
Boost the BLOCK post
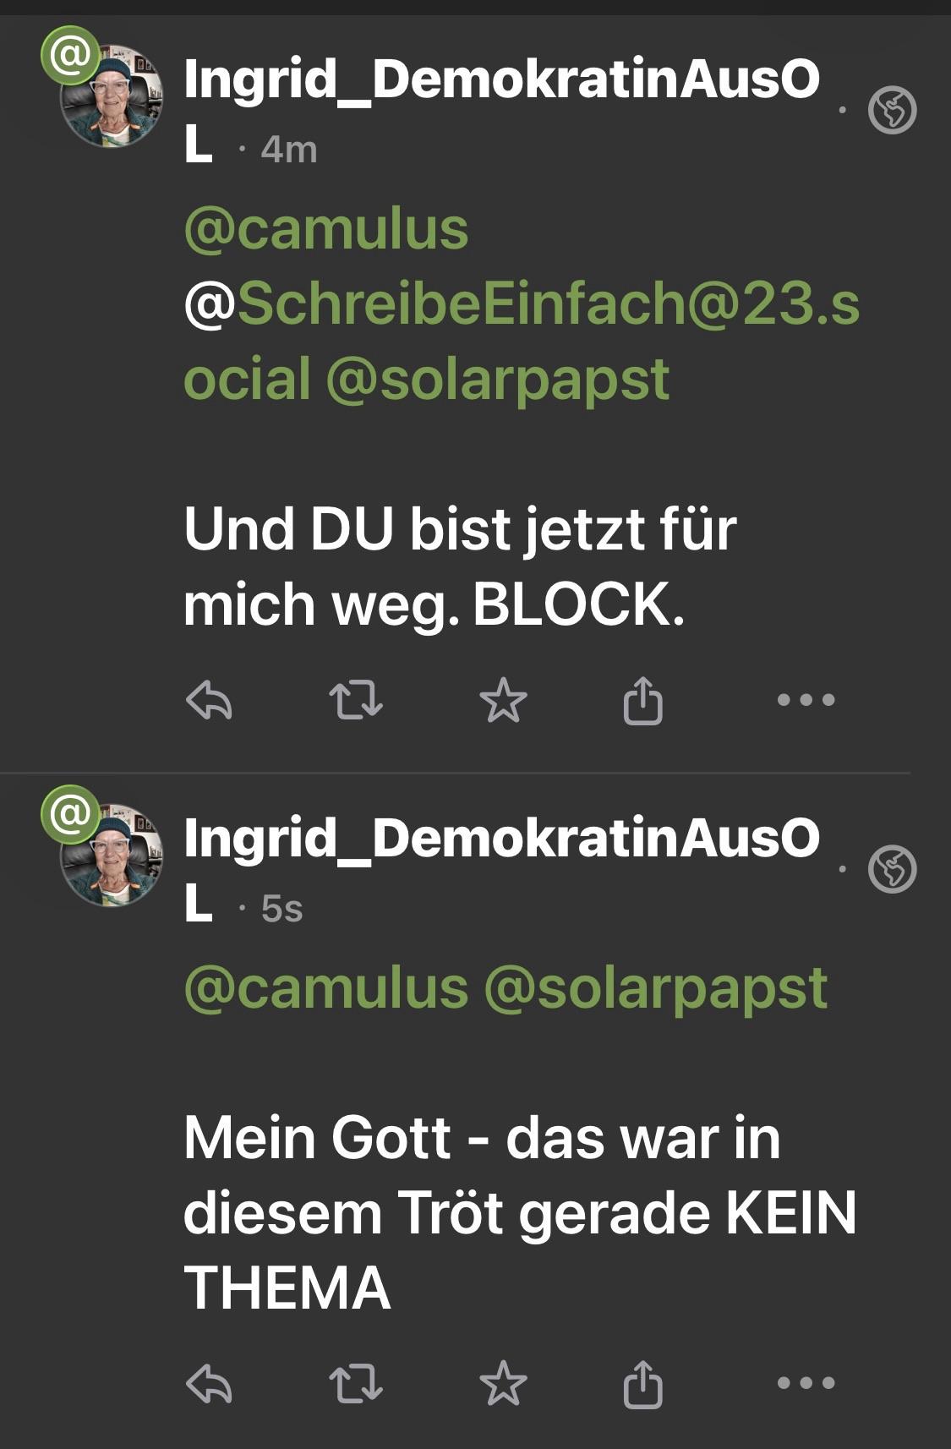click(355, 700)
